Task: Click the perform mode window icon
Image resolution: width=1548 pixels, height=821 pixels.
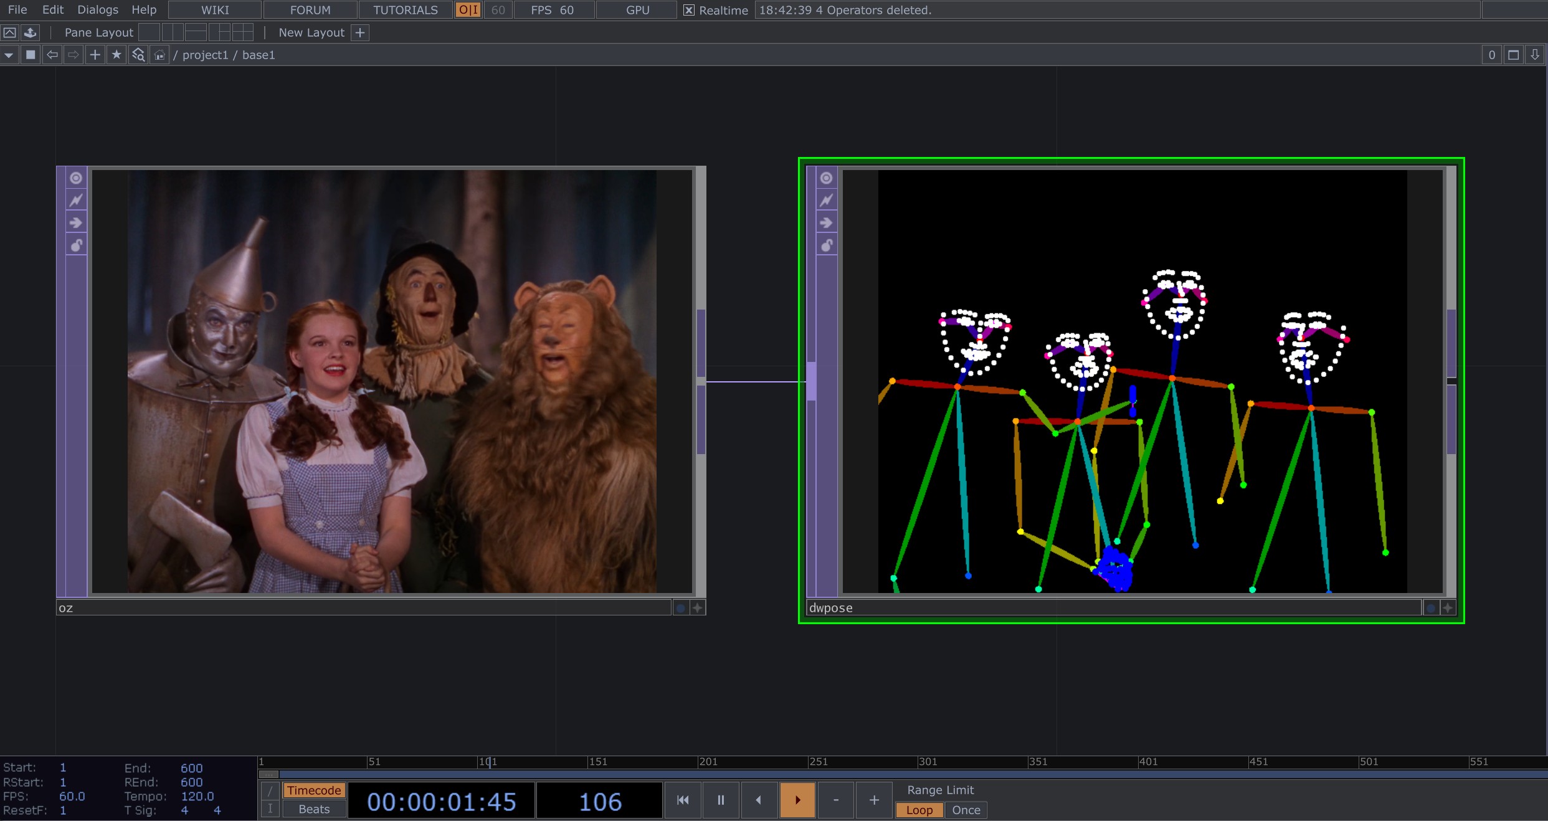Action: (10, 32)
